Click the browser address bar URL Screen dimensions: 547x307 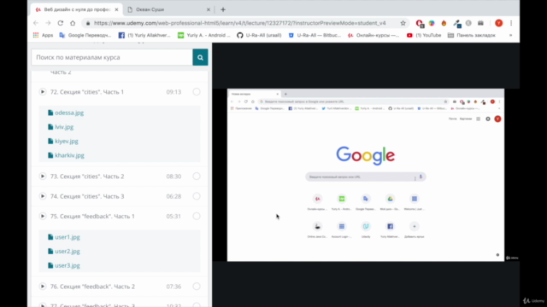[239, 23]
